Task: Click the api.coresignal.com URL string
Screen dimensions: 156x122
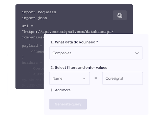Action: tap(68, 32)
